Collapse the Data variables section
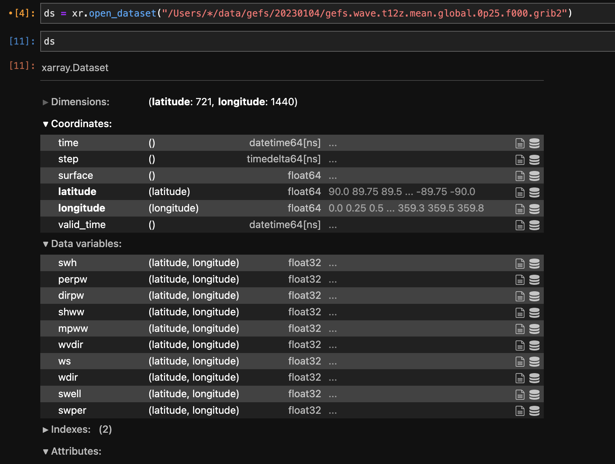The height and width of the screenshot is (464, 615). click(46, 243)
